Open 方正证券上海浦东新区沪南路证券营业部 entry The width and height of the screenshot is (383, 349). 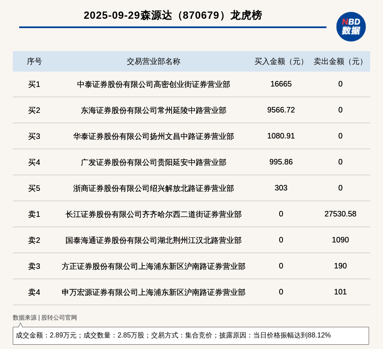tap(153, 266)
